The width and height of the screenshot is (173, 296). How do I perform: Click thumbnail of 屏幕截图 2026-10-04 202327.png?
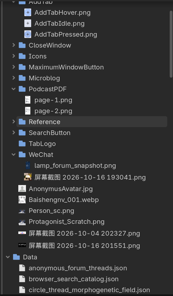(x=22, y=233)
